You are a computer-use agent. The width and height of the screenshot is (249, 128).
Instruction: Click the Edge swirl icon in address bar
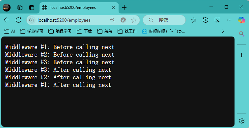click(x=123, y=20)
